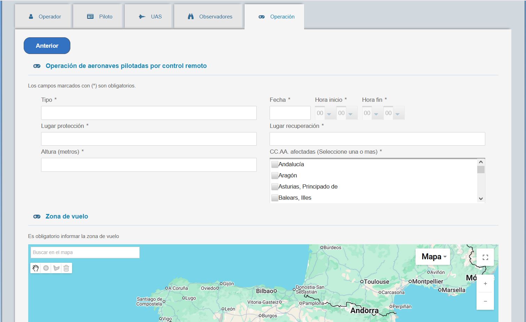Click the Carcasona label on the map
This screenshot has height=322, width=526.
pos(393,292)
